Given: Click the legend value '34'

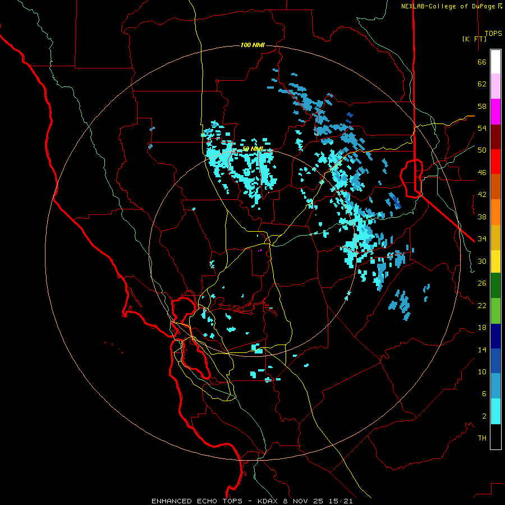Looking at the screenshot, I should (482, 238).
